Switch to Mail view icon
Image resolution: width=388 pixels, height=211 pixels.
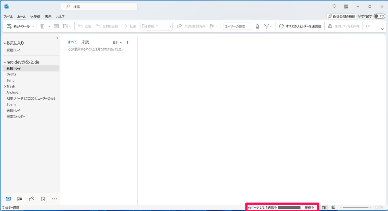(x=8, y=199)
